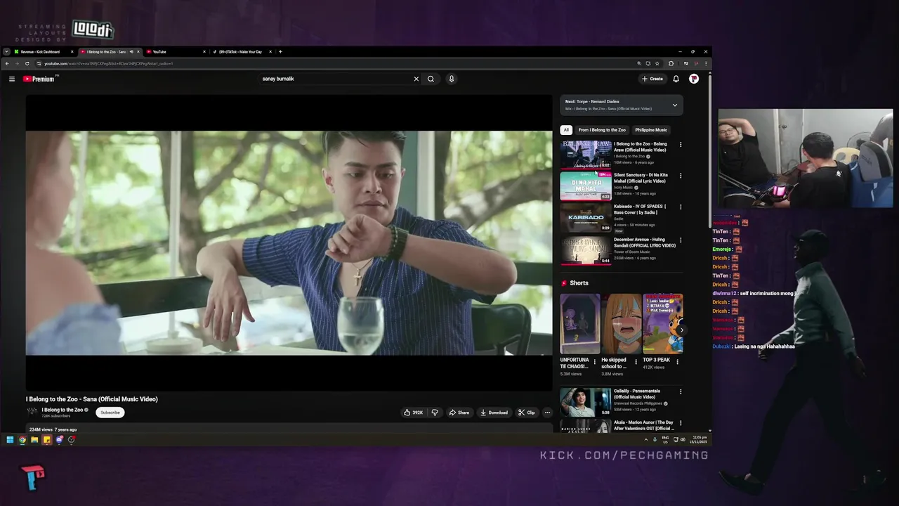
Task: Open options for He skipped school short
Action: tap(636, 362)
